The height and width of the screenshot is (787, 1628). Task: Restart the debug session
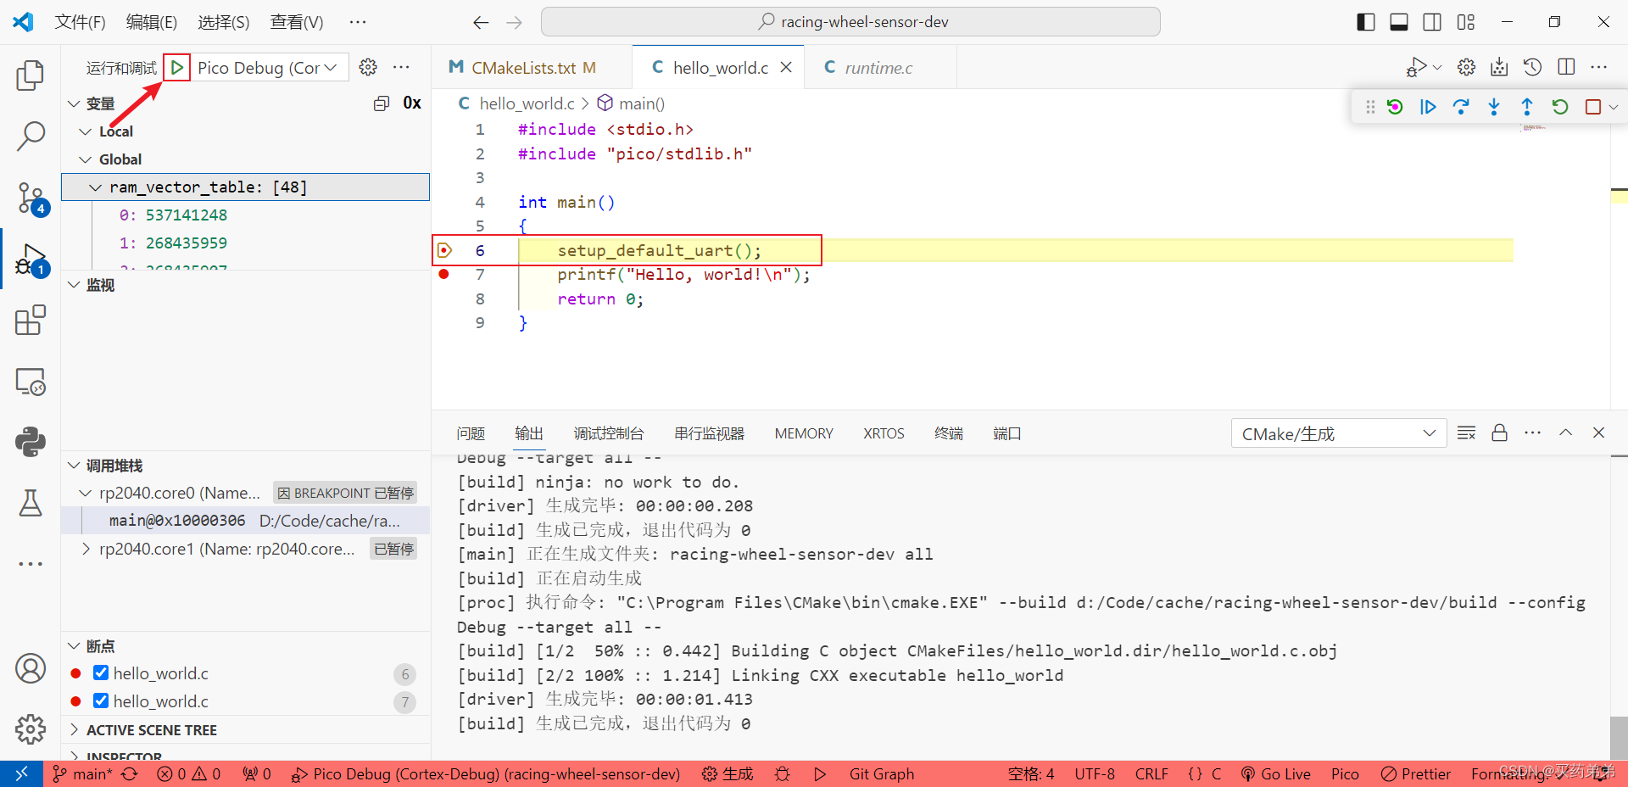click(1560, 107)
